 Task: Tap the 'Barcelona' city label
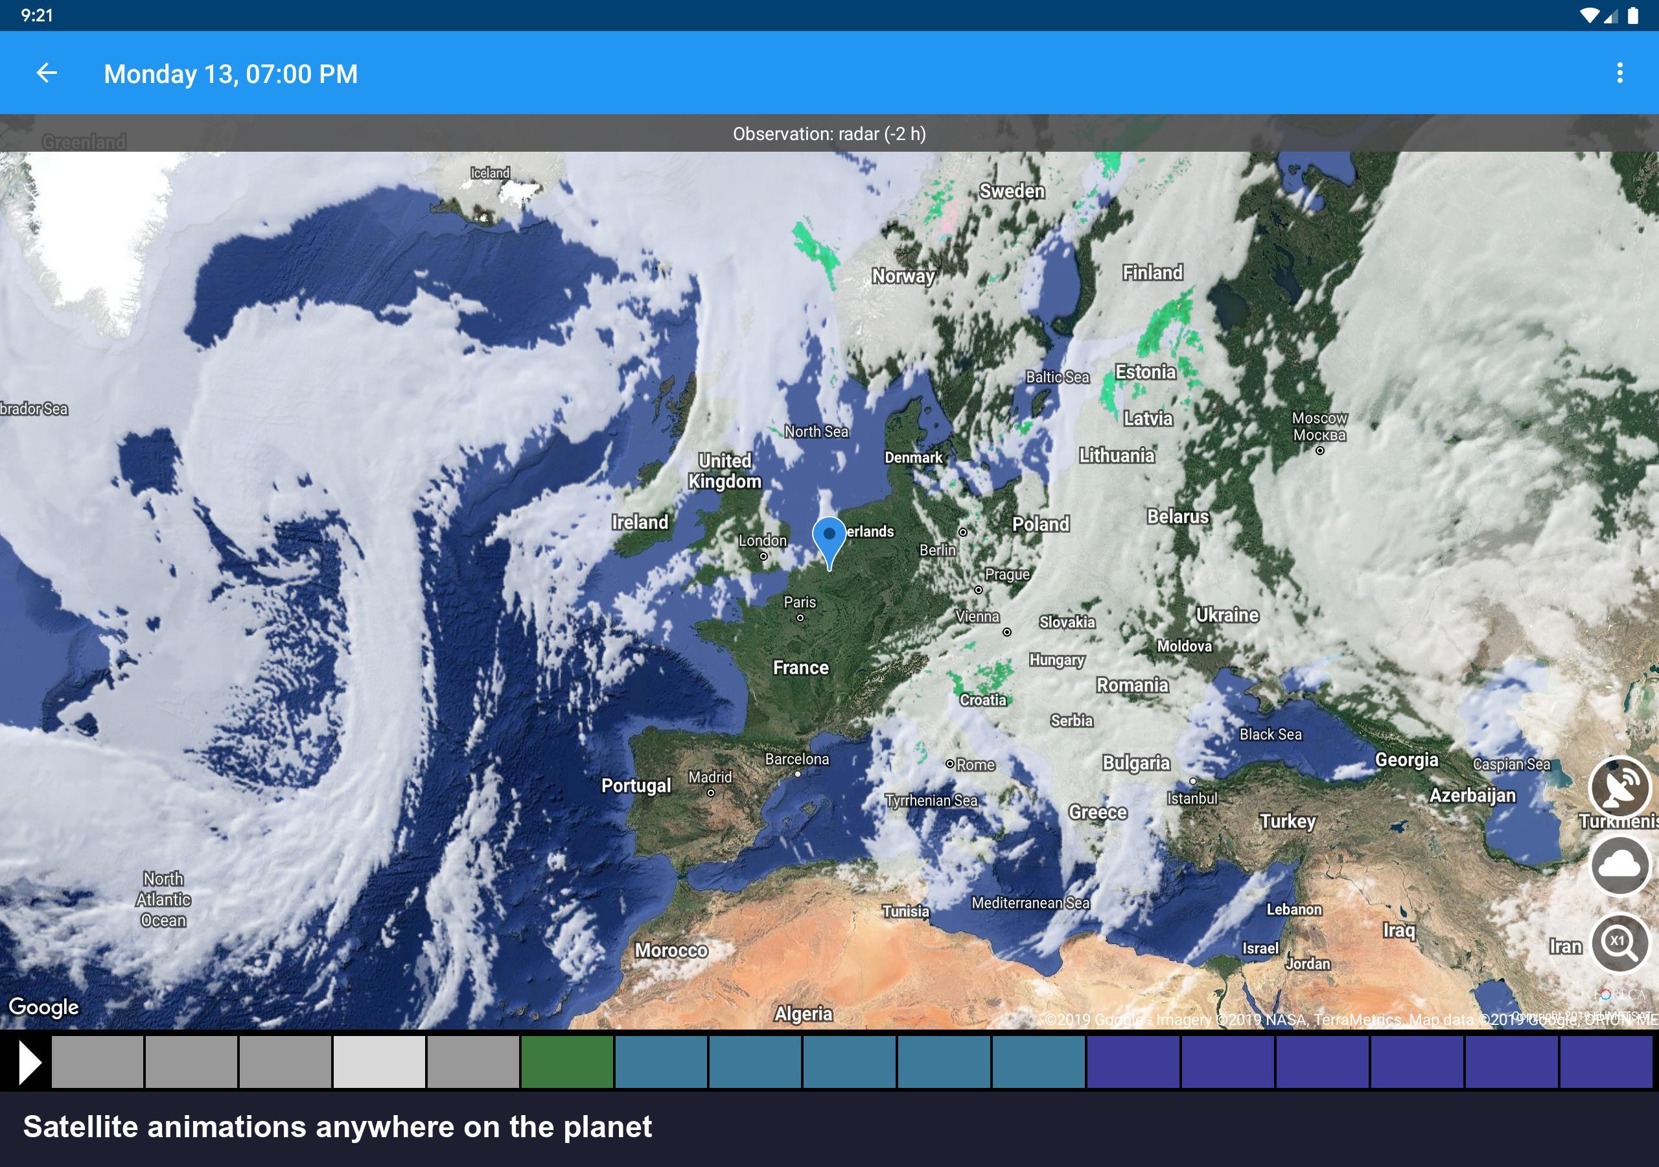797,759
